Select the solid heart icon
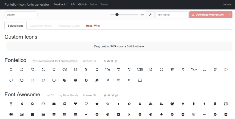 coord(76,104)
